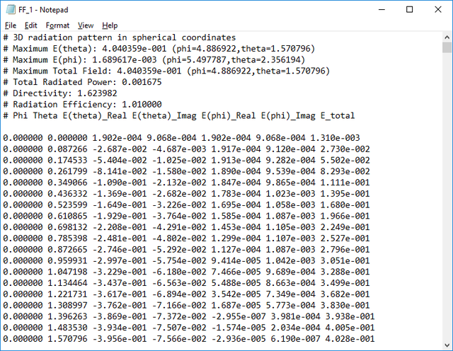Click the 'E_total' column header
Image resolution: width=453 pixels, height=351 pixels.
[x=338, y=116]
